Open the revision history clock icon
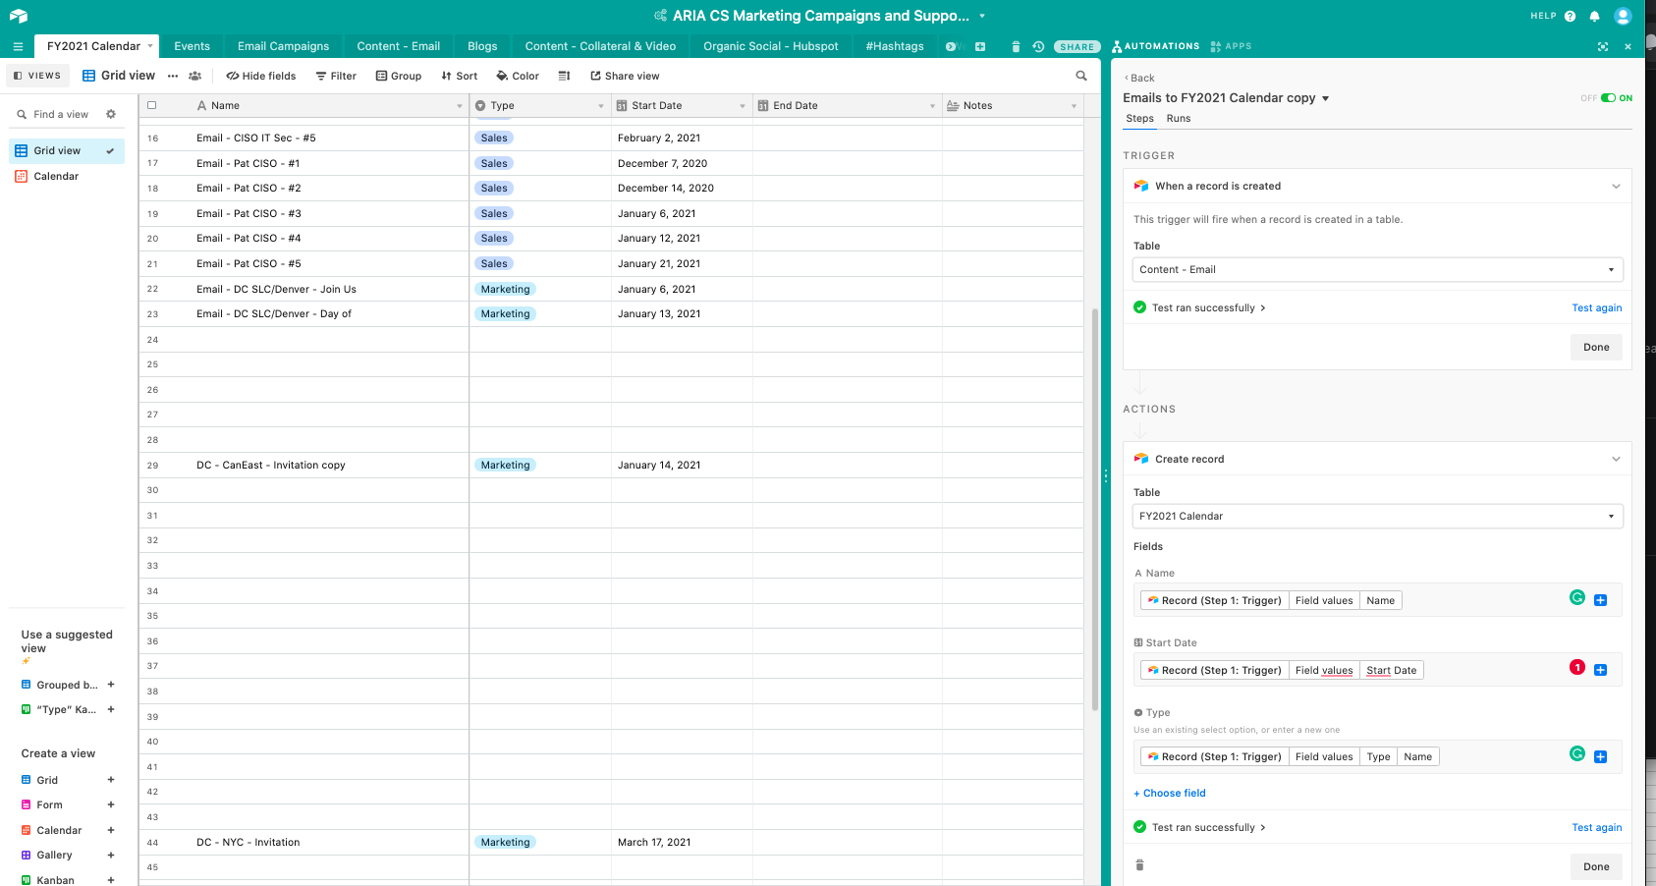Screen dimensions: 1656x886 [x=1038, y=46]
